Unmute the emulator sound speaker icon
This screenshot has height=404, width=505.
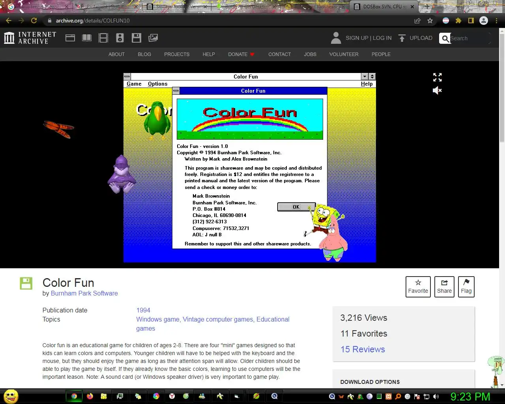[437, 90]
